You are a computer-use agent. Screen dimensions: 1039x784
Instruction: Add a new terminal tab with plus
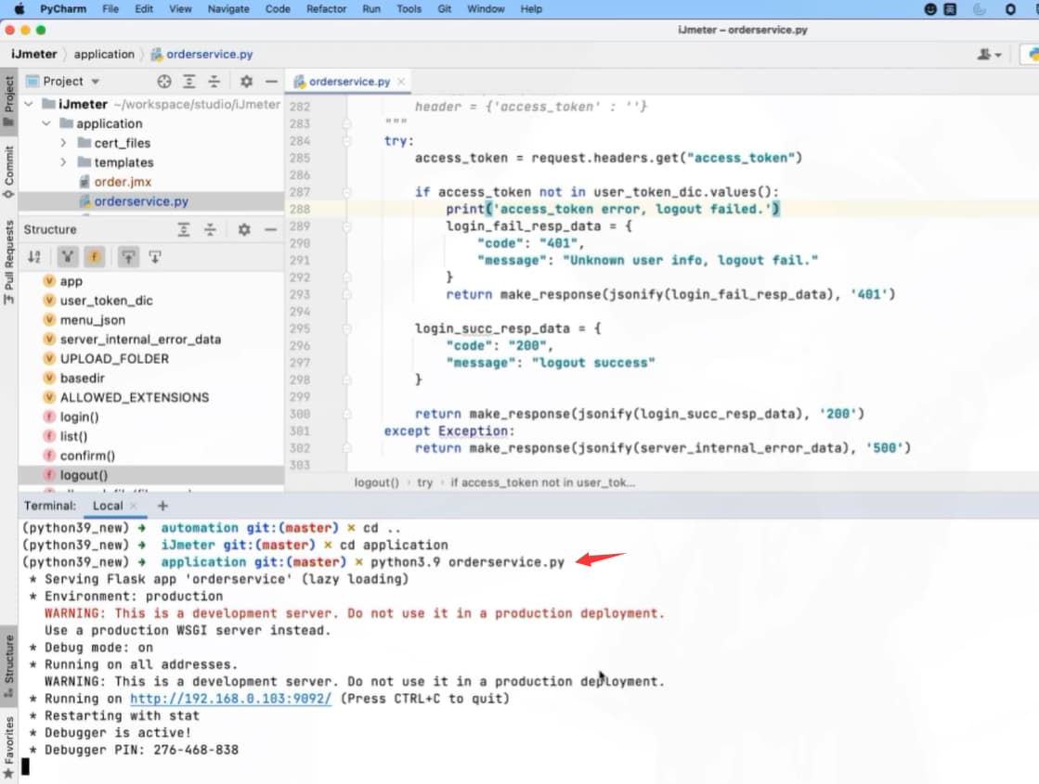coord(162,506)
